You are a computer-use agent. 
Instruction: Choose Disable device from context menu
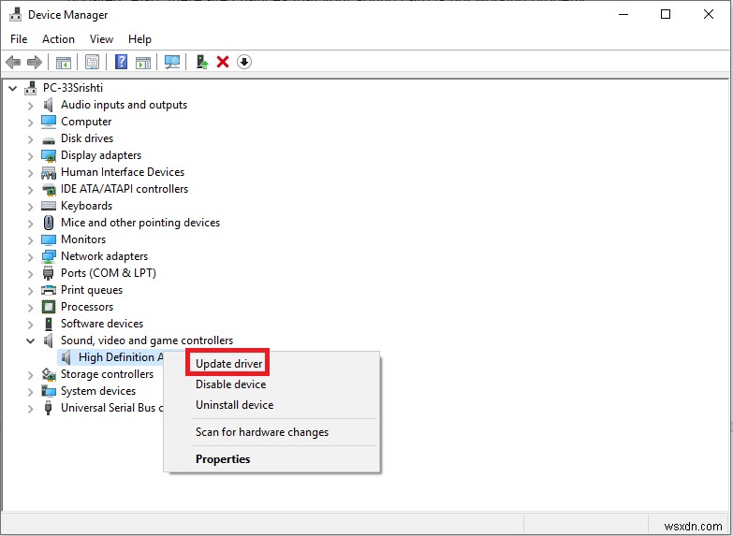pyautogui.click(x=272, y=384)
